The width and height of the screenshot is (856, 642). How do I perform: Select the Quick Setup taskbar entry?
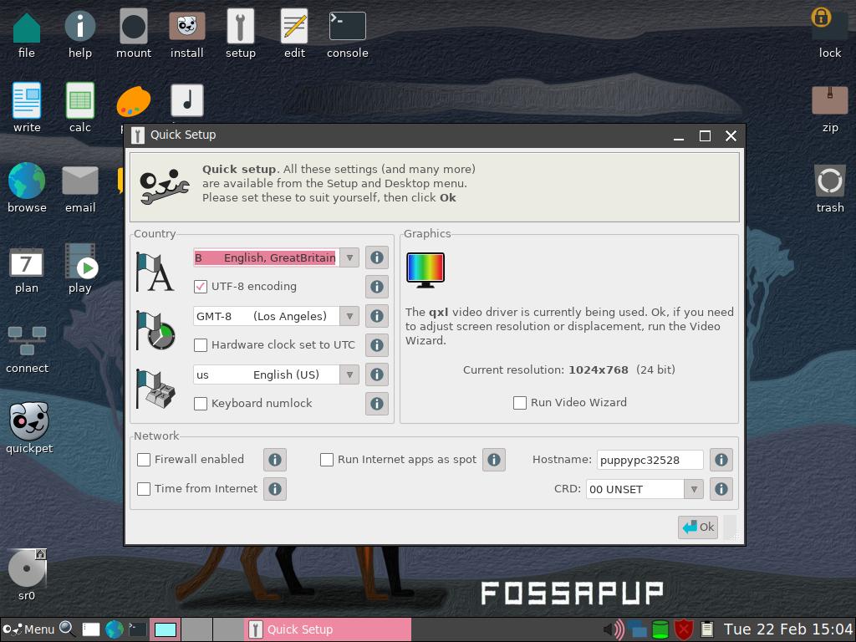coord(328,629)
